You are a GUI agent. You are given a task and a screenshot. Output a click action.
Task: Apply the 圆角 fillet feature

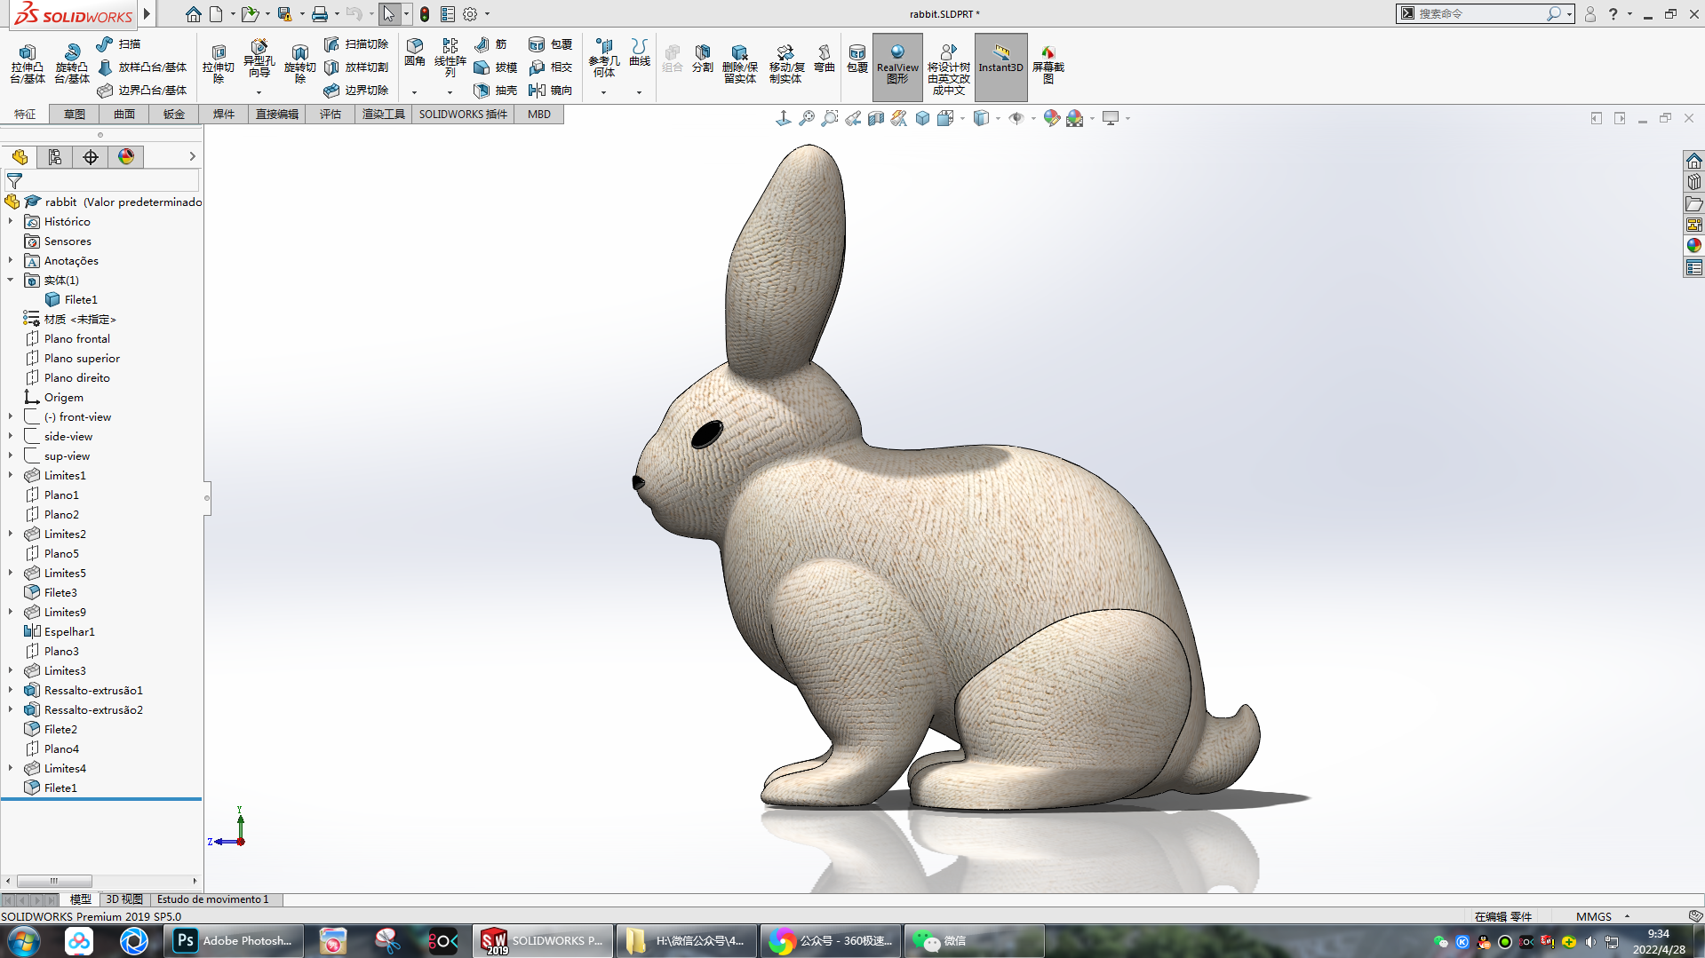(x=415, y=52)
